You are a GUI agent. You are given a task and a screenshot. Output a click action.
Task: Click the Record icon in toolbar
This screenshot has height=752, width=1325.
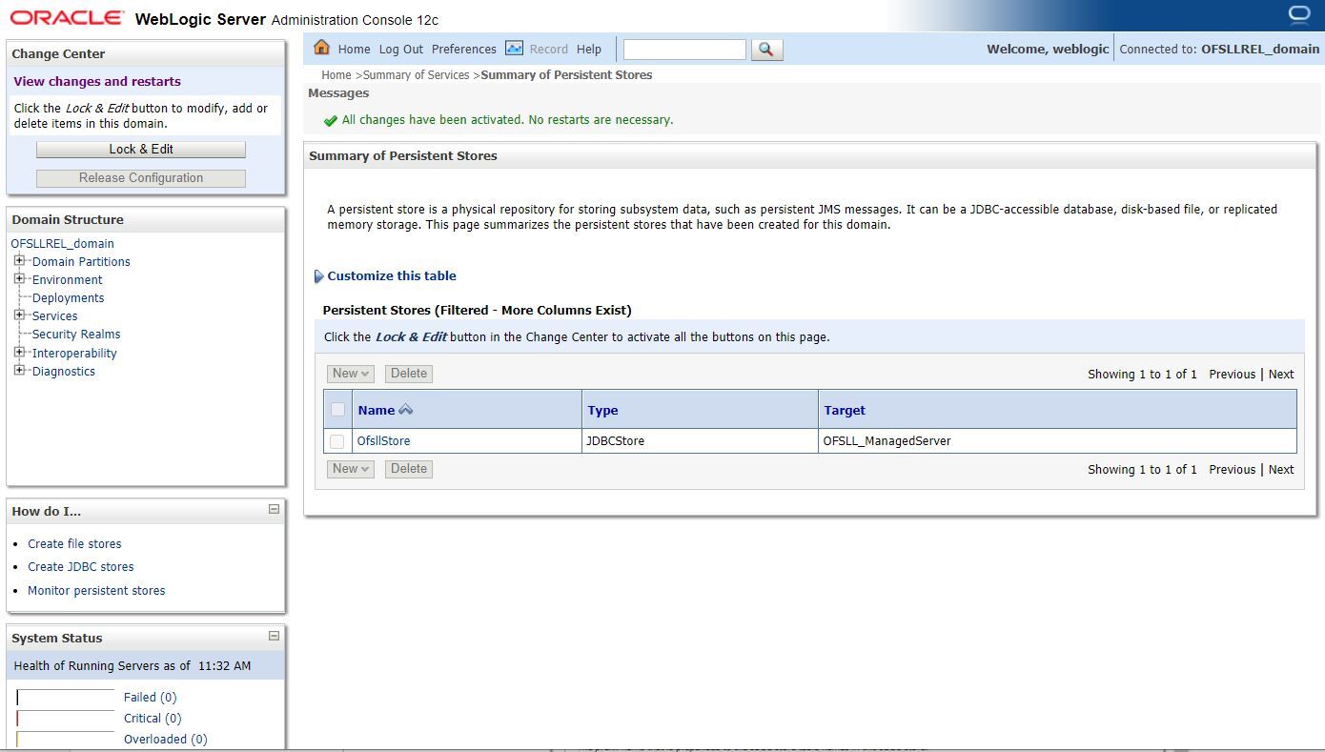tap(515, 48)
